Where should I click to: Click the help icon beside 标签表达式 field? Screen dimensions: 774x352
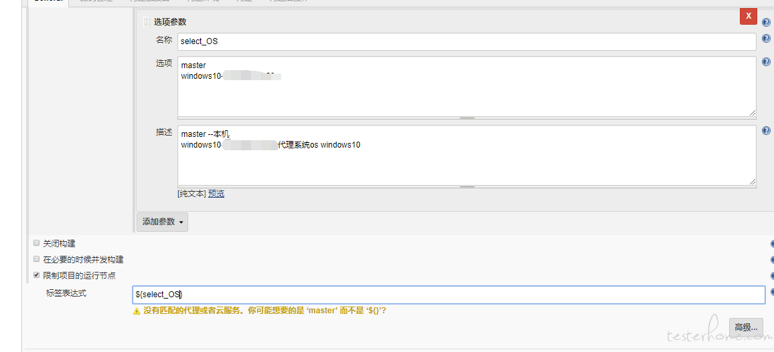772,293
